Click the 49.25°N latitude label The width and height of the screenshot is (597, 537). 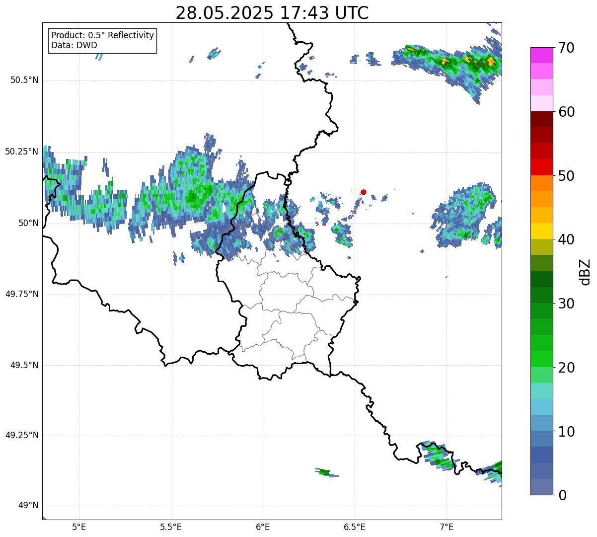pos(22,435)
